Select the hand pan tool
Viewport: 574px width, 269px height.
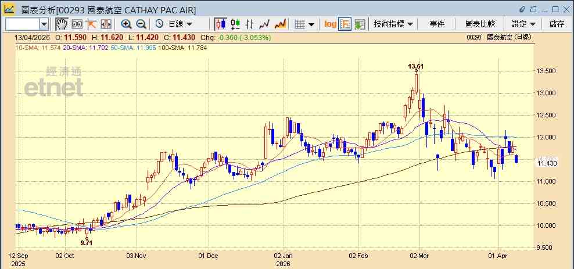pyautogui.click(x=62, y=24)
